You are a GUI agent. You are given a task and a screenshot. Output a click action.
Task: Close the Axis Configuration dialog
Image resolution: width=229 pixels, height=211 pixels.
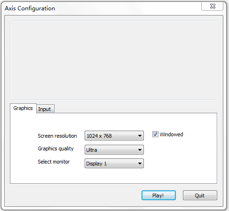(213, 6)
